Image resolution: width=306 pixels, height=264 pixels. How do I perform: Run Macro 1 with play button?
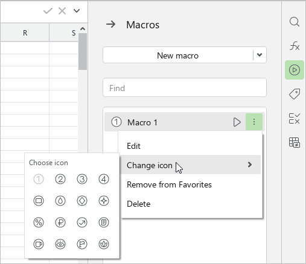(x=237, y=122)
